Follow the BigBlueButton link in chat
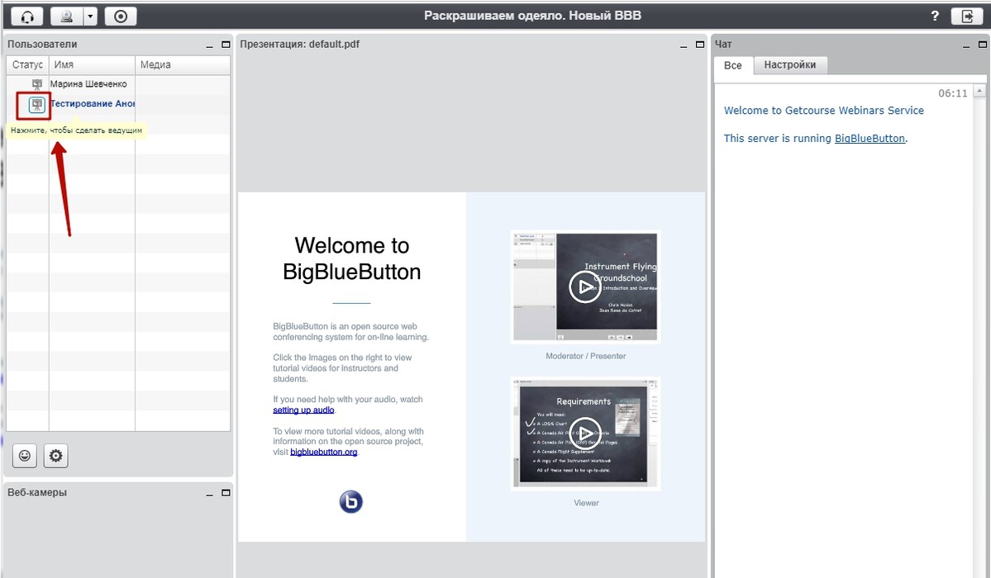The height and width of the screenshot is (578, 991). click(870, 139)
